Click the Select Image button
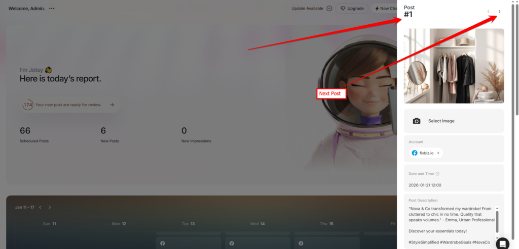Image resolution: width=519 pixels, height=249 pixels. tap(441, 121)
